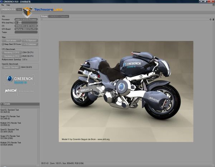Click the MHz real frequency value field
The width and height of the screenshot is (215, 167).
pyautogui.click(x=29, y=23)
